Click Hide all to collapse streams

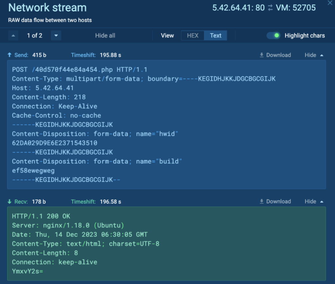[x=105, y=36]
